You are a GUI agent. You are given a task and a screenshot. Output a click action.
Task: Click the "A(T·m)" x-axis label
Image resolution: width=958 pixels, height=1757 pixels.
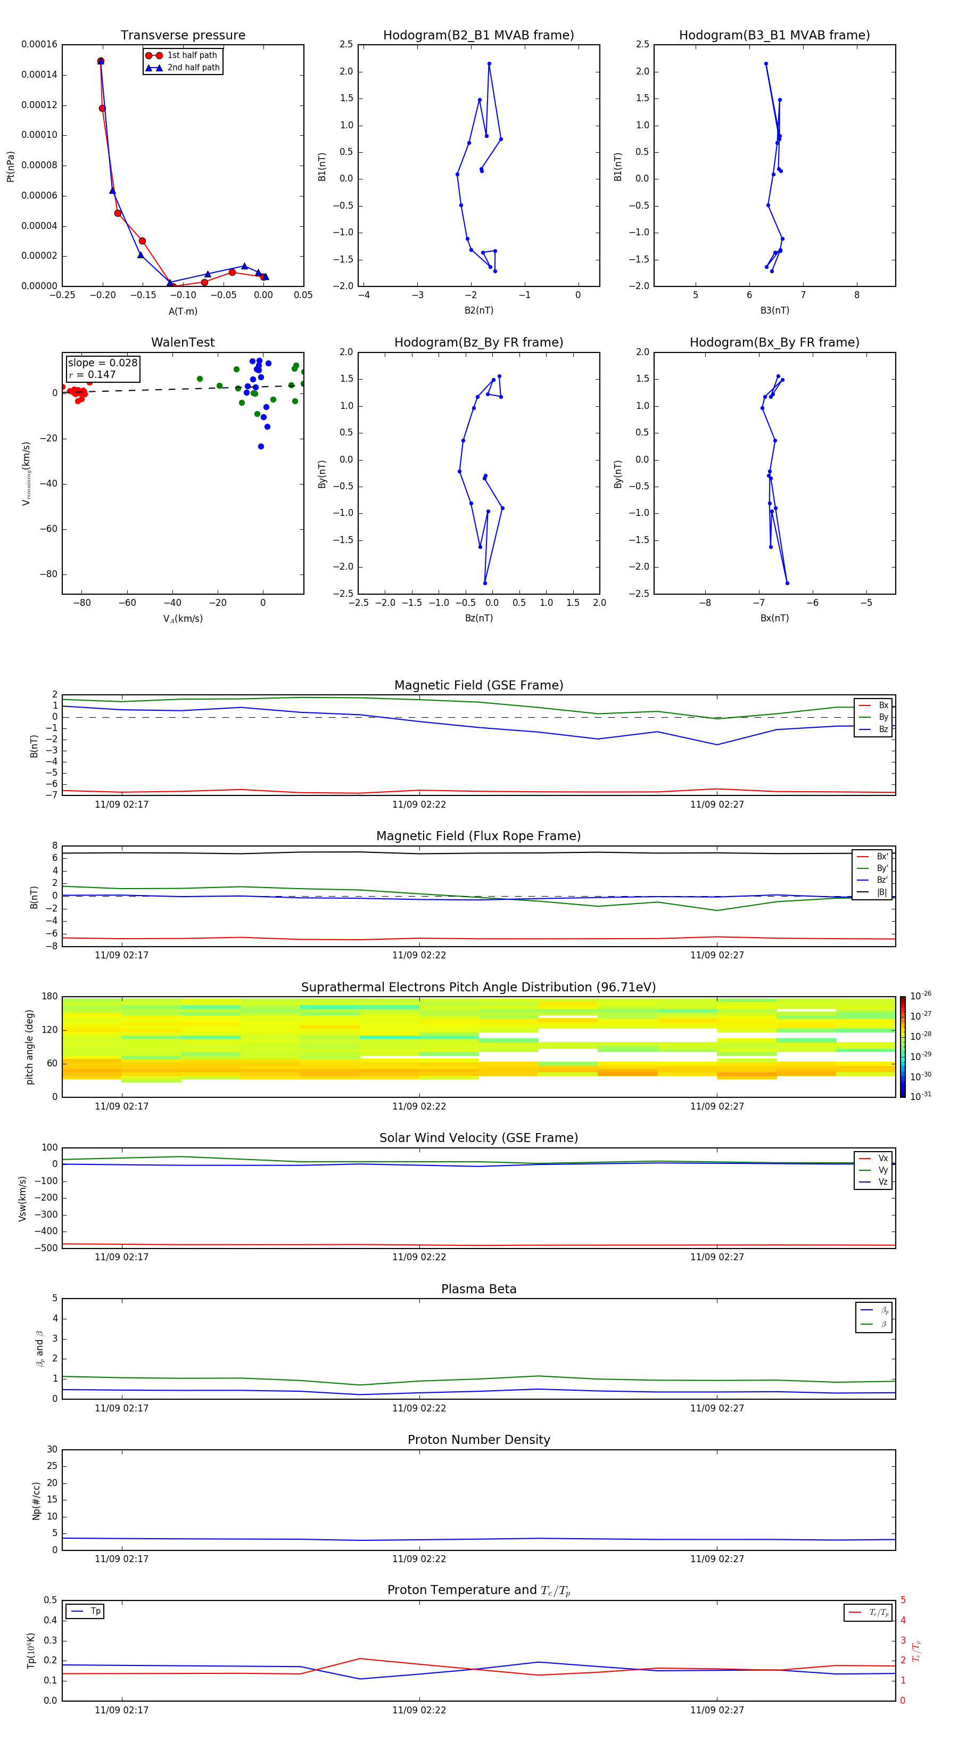click(183, 311)
